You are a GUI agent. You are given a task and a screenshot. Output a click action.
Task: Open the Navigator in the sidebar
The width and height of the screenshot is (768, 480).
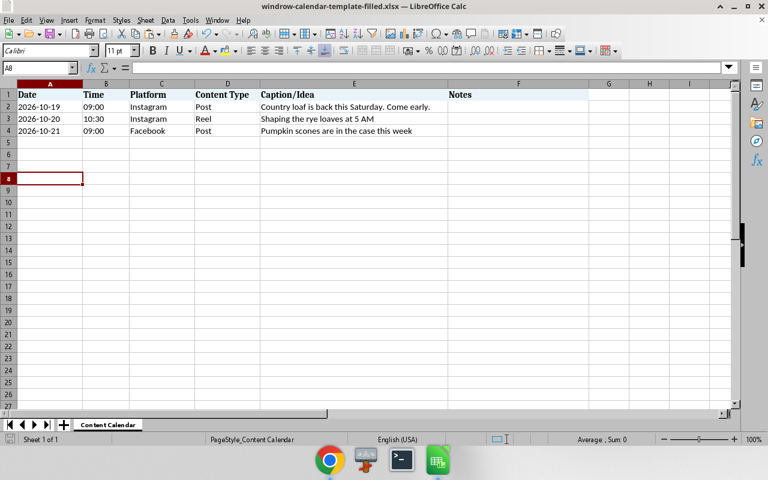point(757,141)
